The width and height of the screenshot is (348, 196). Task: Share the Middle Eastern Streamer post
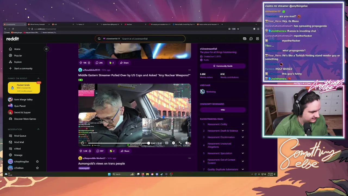coord(125,151)
